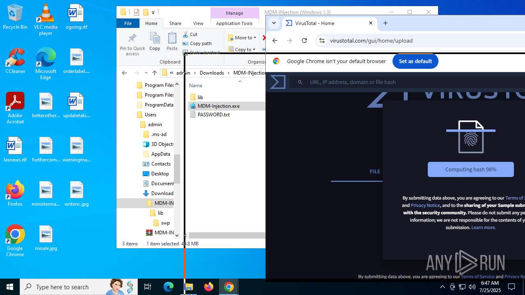
Task: Launch VLC media player from desktop
Action: (46, 20)
